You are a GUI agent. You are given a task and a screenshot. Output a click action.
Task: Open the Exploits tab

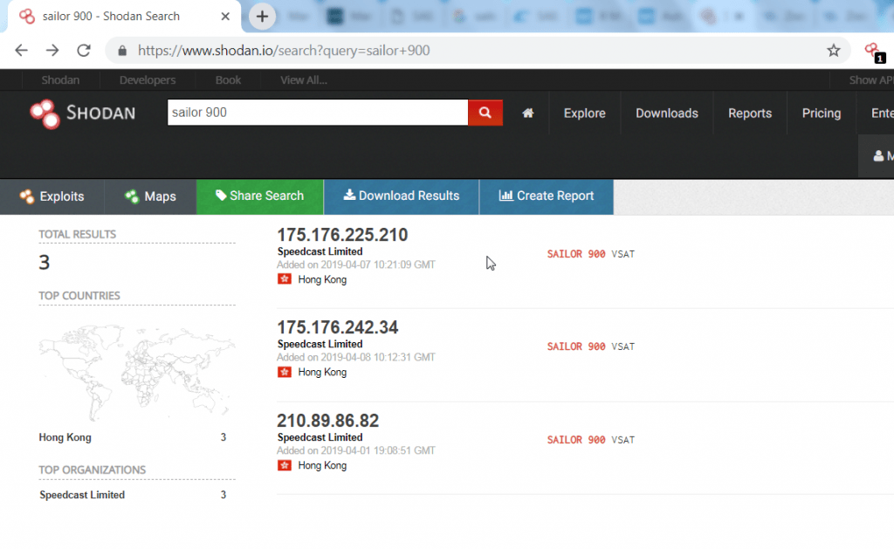point(52,196)
